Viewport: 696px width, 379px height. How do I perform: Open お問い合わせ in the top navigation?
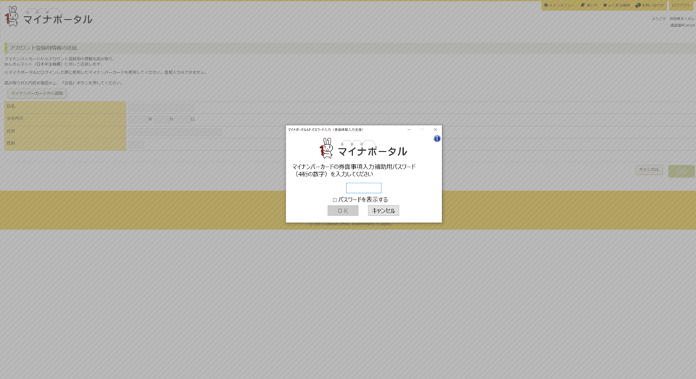point(650,5)
